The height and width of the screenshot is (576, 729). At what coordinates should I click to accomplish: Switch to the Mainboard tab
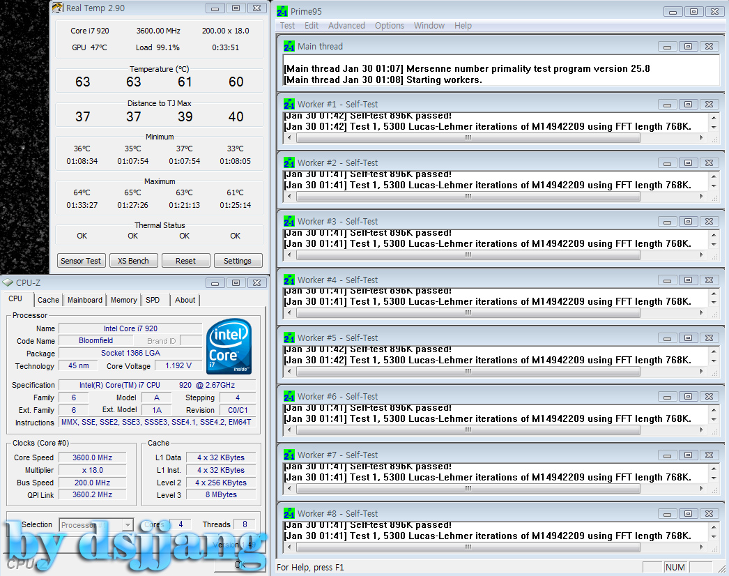click(85, 300)
